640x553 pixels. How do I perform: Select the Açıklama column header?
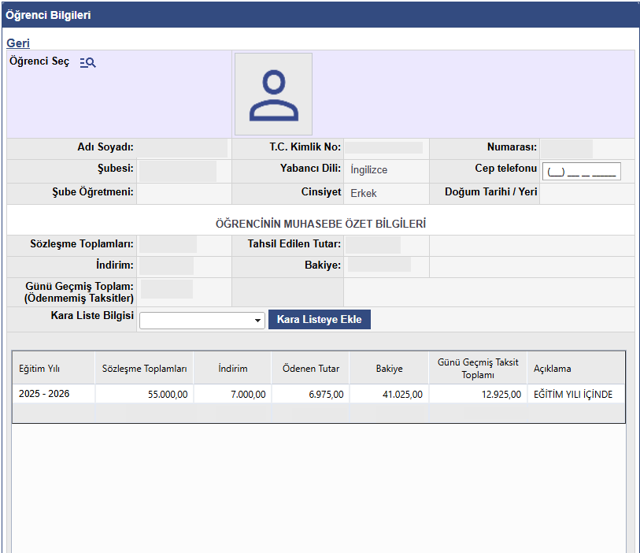pyautogui.click(x=553, y=369)
